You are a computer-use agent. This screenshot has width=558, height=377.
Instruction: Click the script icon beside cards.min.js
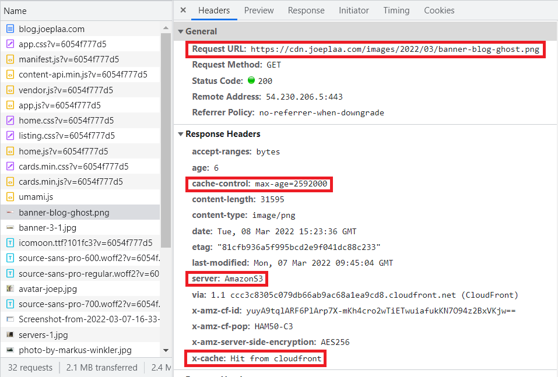click(10, 182)
